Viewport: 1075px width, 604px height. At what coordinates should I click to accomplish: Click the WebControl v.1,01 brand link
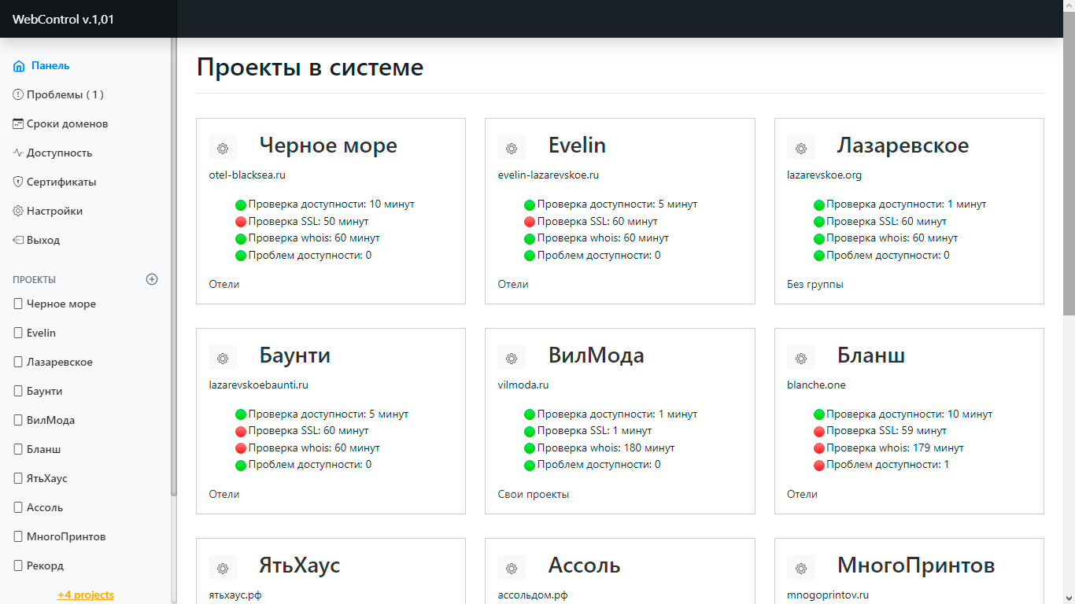[x=63, y=19]
